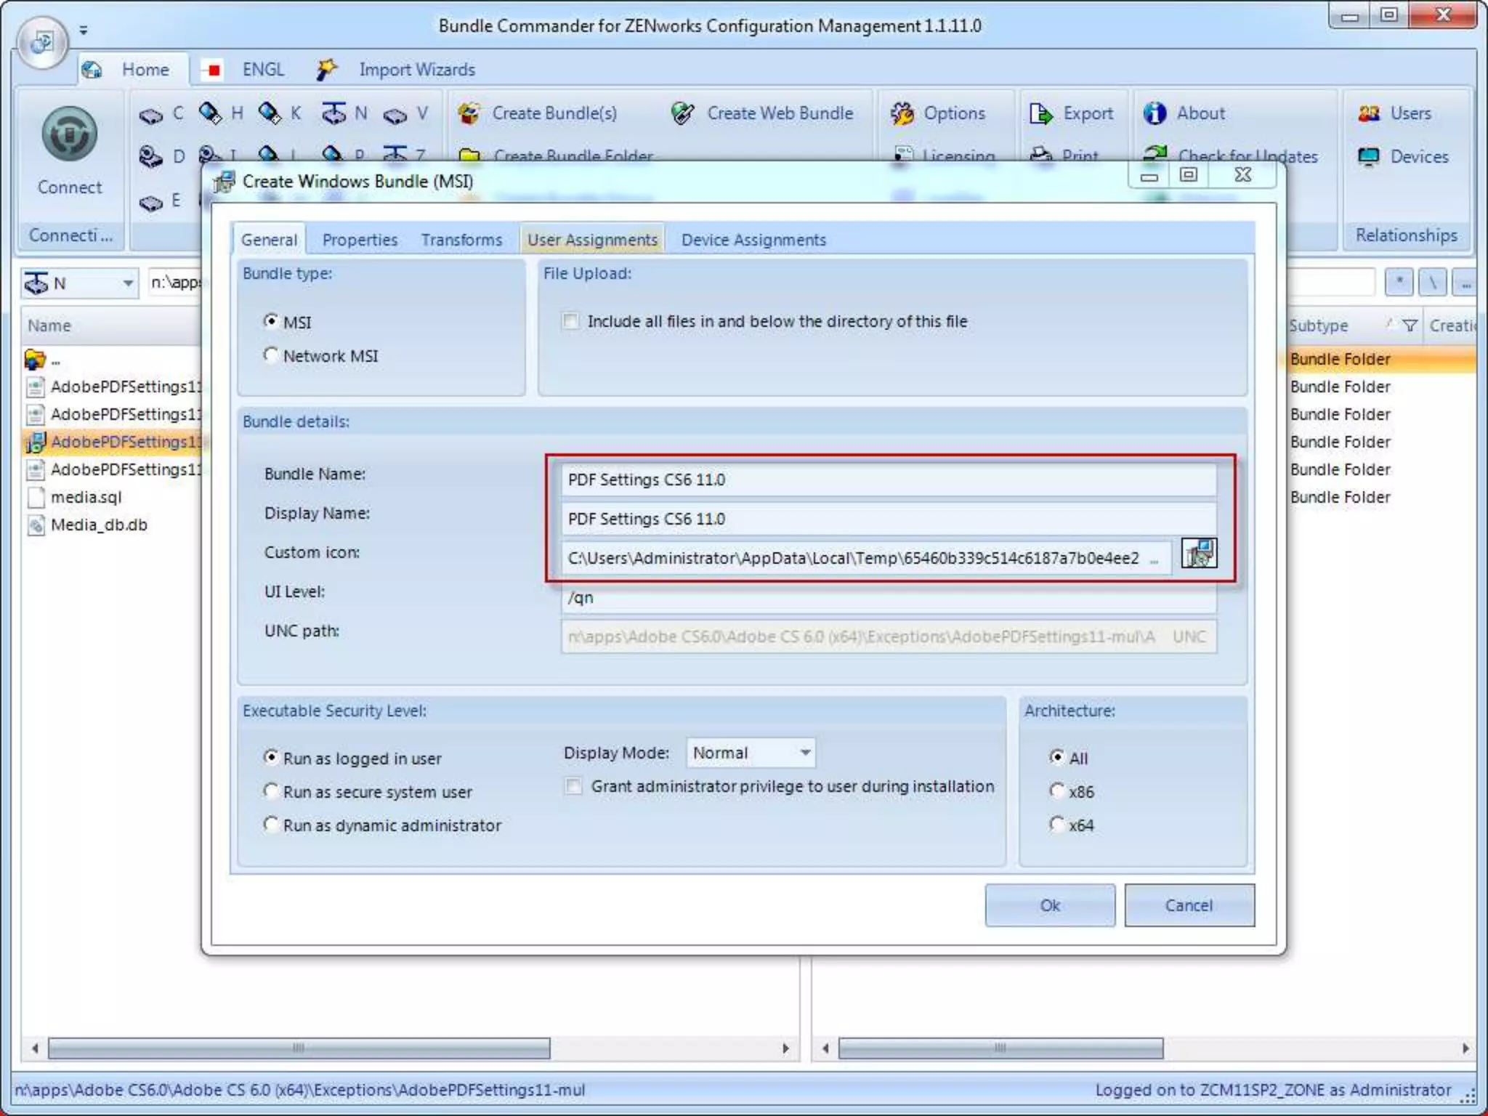Click the Subtype column filter icon
Screen dimensions: 1488x1116
click(1410, 325)
